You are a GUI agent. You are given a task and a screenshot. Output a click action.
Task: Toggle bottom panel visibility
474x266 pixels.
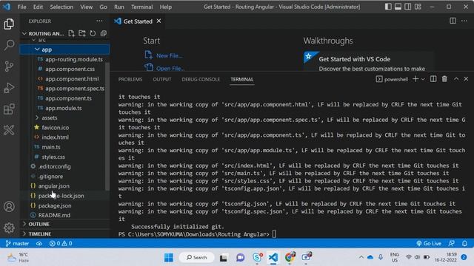[398, 7]
